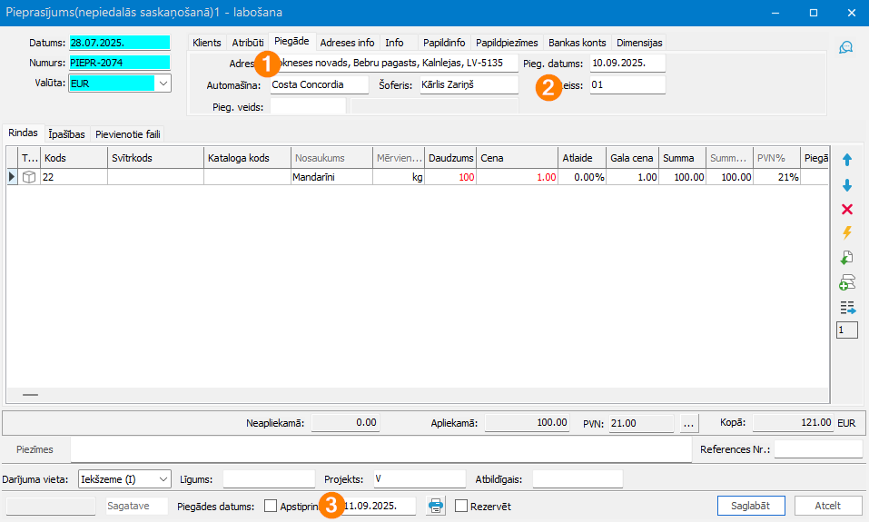869x522 pixels.
Task: Click the Projekts field
Action: [420, 479]
